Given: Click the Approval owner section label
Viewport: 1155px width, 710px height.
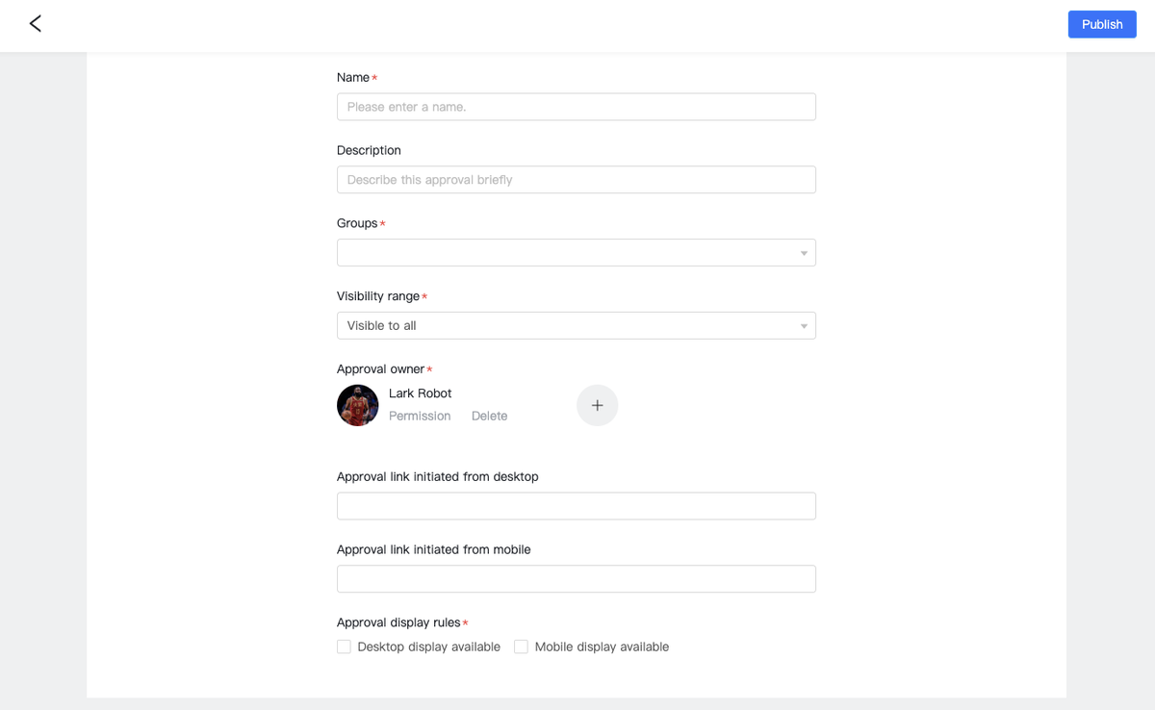Looking at the screenshot, I should (x=380, y=368).
